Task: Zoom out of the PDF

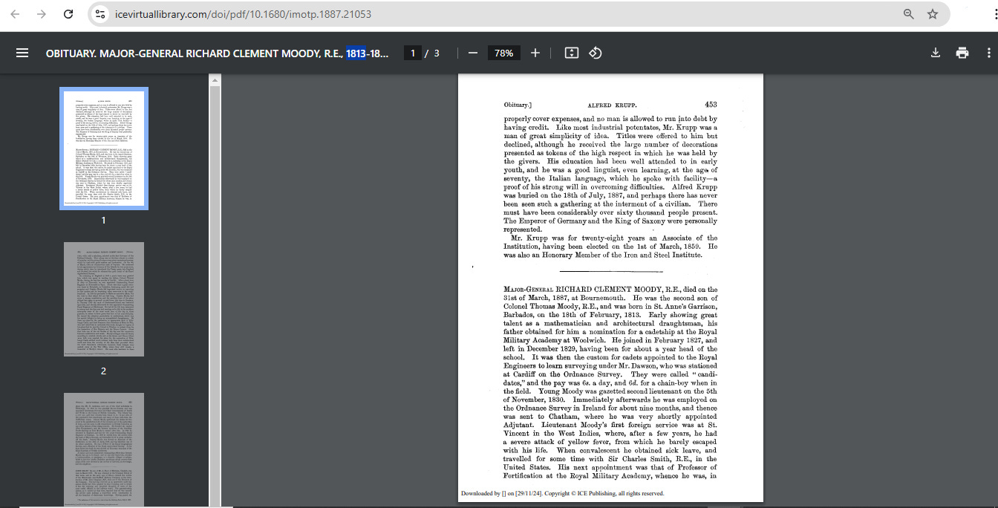Action: (x=472, y=53)
